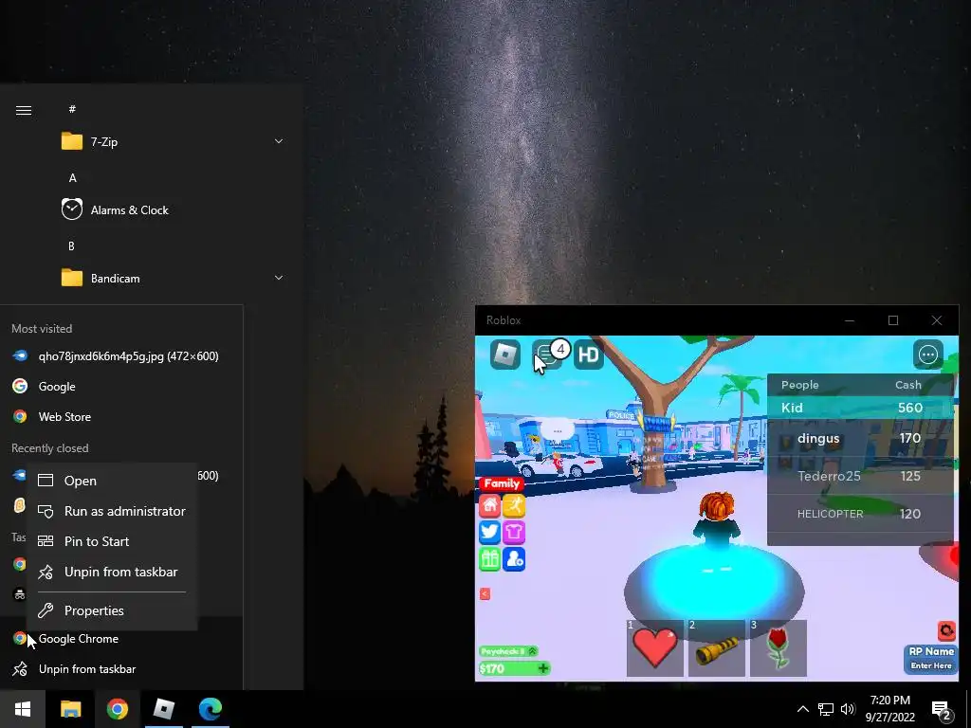Choose Pin to Start
This screenshot has height=728, width=971.
click(112, 541)
